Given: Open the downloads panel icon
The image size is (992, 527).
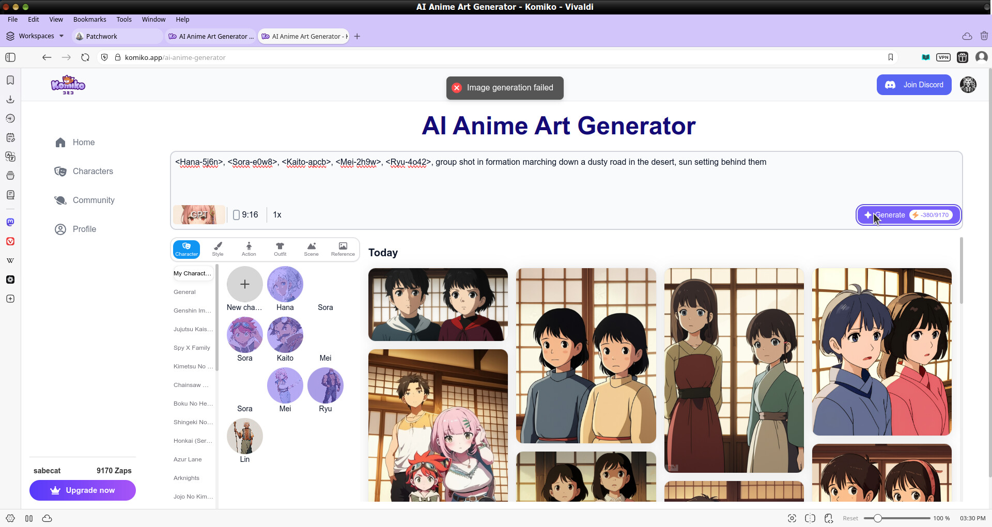Looking at the screenshot, I should point(10,99).
